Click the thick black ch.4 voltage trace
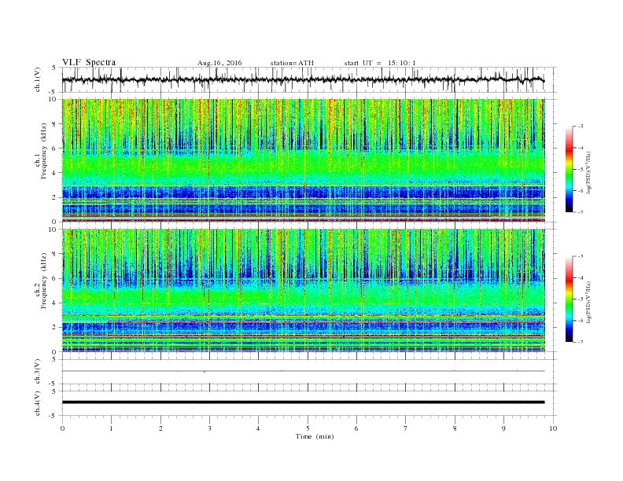Viewport: 623px width, 481px height. click(304, 402)
